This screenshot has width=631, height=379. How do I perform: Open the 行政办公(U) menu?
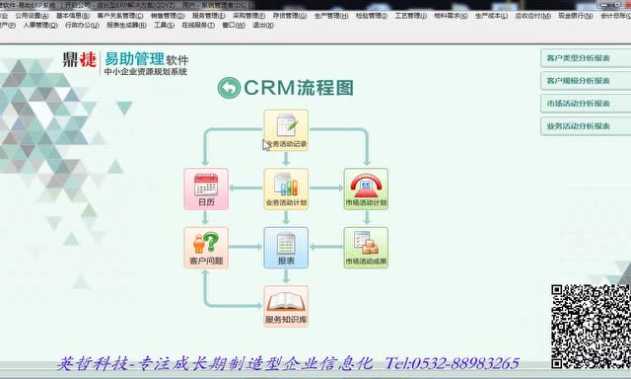(82, 25)
